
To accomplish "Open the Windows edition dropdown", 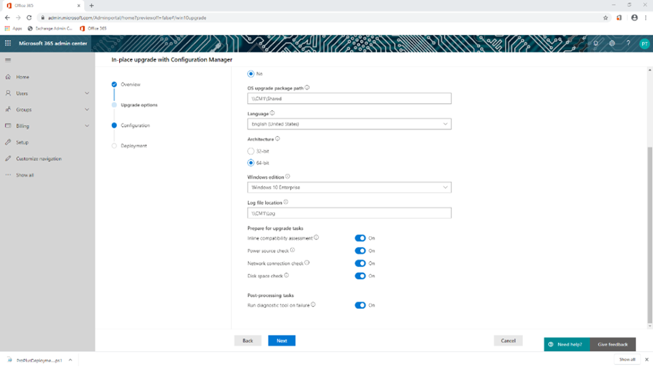I will (x=349, y=188).
